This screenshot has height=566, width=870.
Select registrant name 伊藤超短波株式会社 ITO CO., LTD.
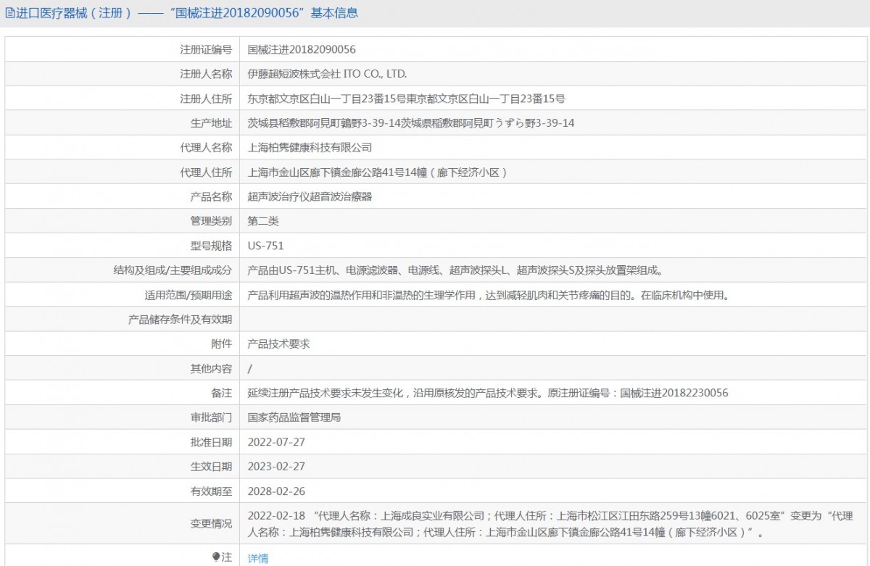click(328, 74)
